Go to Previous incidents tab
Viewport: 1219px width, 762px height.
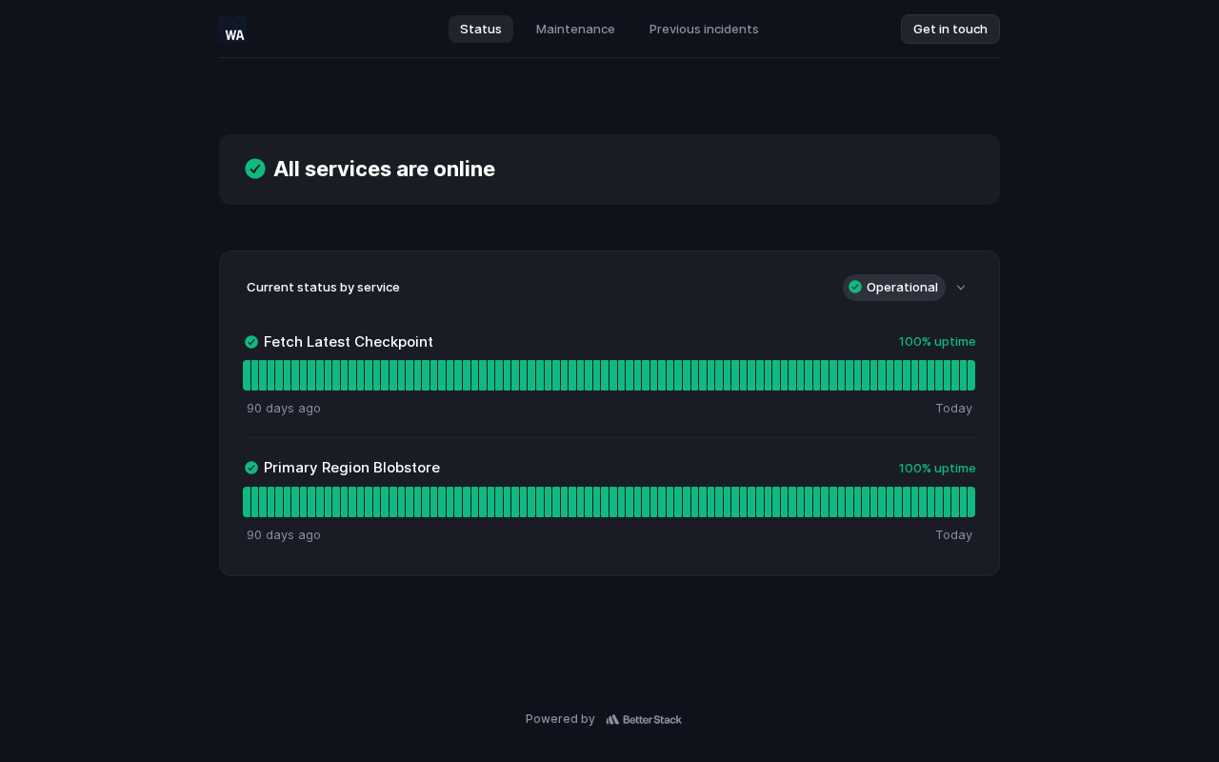click(x=704, y=30)
